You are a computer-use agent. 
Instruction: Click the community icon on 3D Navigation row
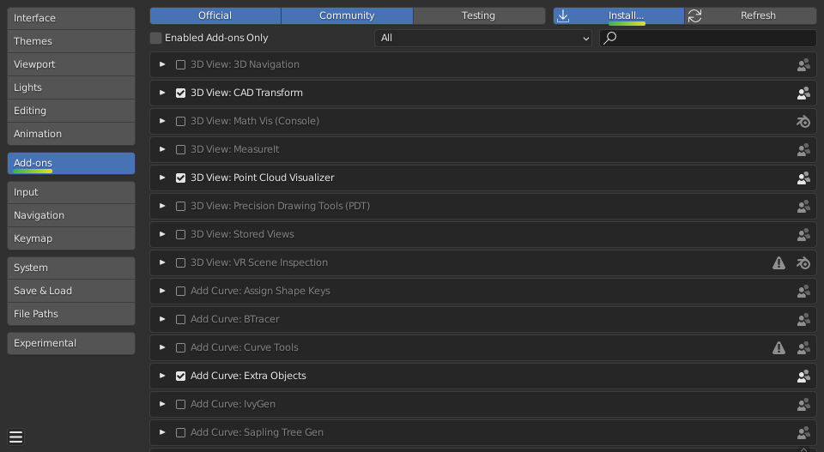coord(803,64)
